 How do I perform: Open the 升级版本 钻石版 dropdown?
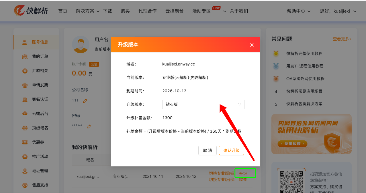click(x=203, y=104)
